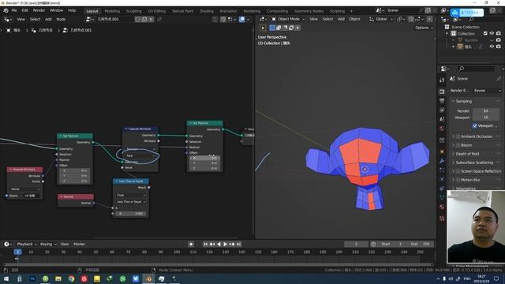
Task: Expand the Subsurface Scattering panel
Action: pyautogui.click(x=474, y=163)
